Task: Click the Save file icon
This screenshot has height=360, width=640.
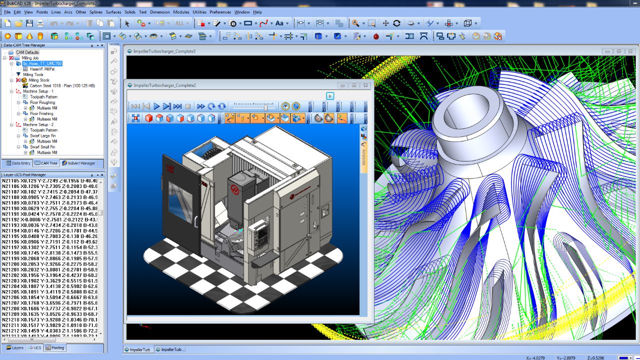Action: 29,23
